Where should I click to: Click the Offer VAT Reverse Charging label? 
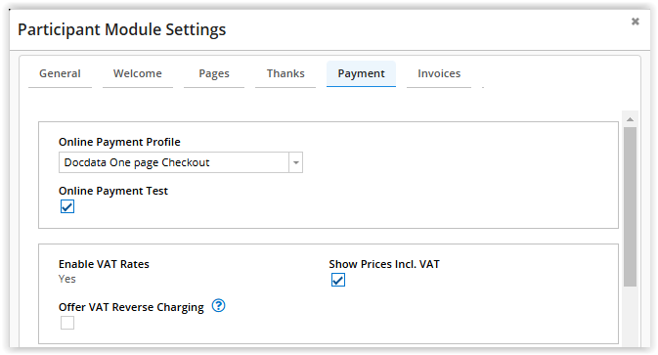click(x=131, y=307)
